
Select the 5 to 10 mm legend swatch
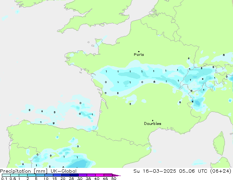pyautogui.click(x=40, y=175)
